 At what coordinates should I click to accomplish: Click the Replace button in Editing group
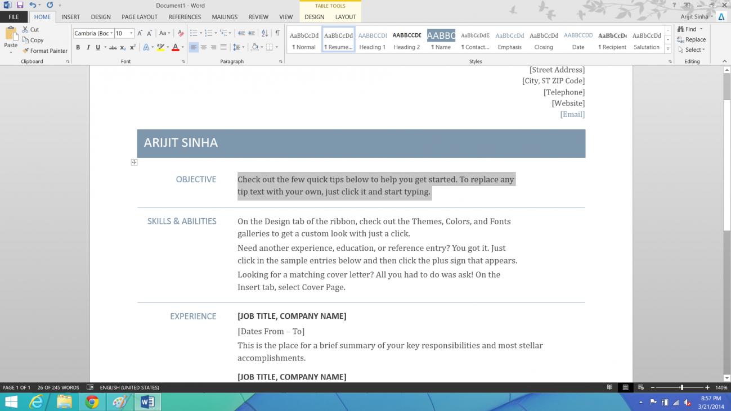(691, 39)
